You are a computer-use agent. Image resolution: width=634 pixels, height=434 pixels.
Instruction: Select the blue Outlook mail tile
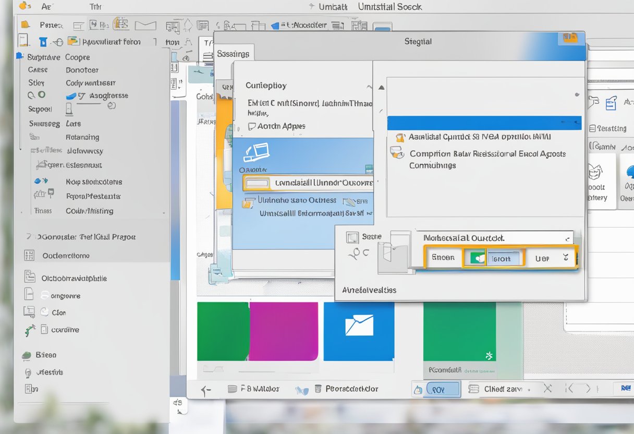359,332
